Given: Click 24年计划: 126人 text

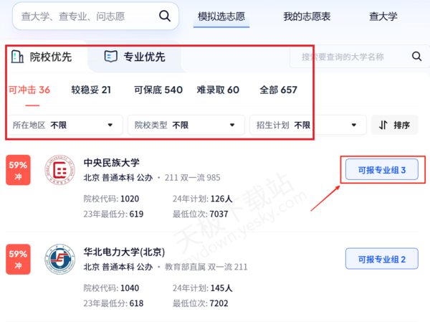Looking at the screenshot, I should click(202, 199).
